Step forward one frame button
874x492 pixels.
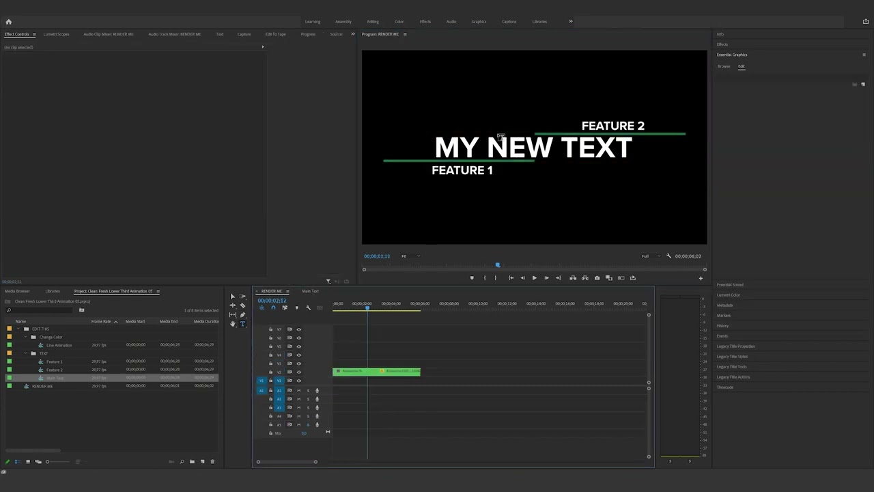(x=546, y=278)
